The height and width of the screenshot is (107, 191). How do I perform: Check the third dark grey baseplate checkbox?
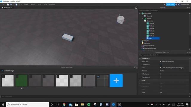(x=31, y=76)
